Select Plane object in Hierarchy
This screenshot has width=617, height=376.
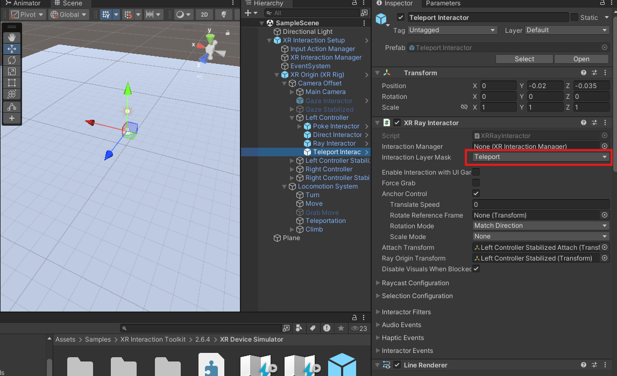coord(291,238)
